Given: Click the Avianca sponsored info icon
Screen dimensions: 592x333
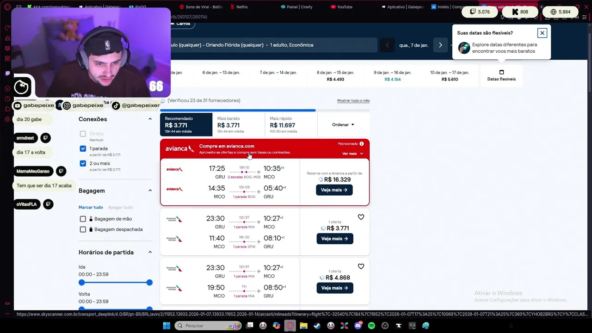Looking at the screenshot, I should (x=362, y=144).
